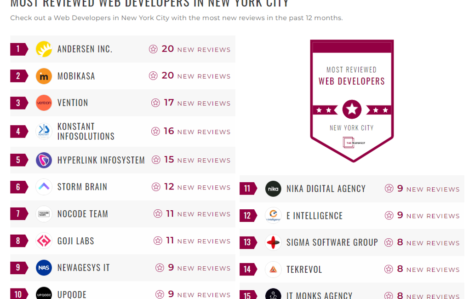The height and width of the screenshot is (299, 469).
Task: Click the Nika Digital Agency black logo
Action: (x=273, y=189)
